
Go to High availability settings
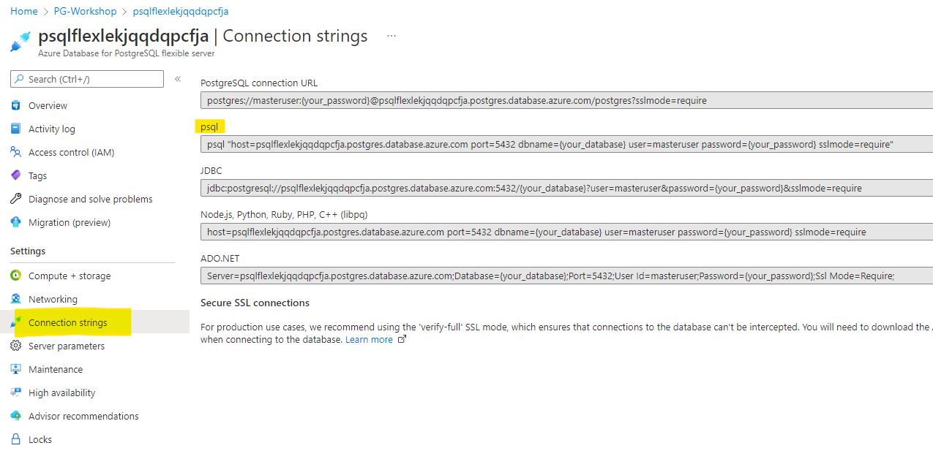point(61,393)
